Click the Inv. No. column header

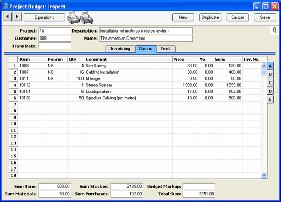(x=255, y=59)
